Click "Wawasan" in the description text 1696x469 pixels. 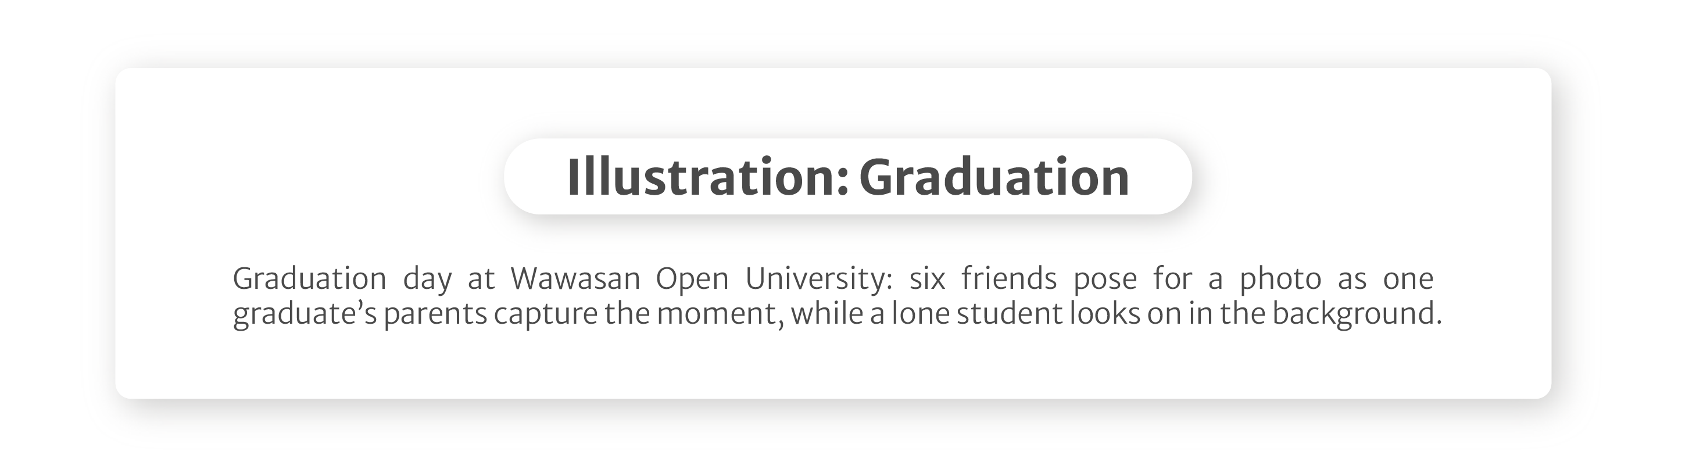coord(575,278)
